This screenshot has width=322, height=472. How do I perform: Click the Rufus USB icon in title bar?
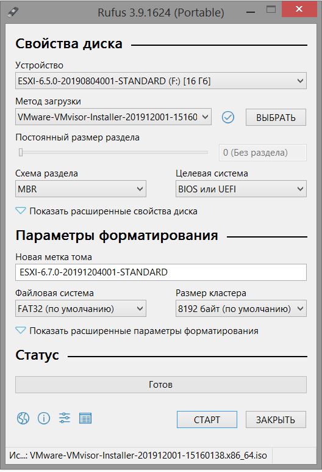(x=13, y=12)
